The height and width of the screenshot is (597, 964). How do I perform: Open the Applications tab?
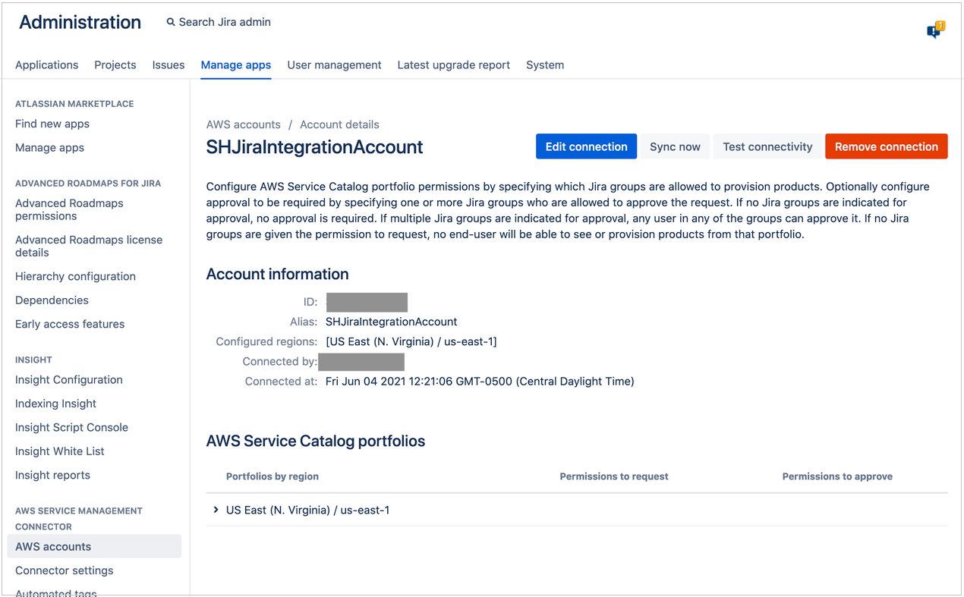(46, 65)
